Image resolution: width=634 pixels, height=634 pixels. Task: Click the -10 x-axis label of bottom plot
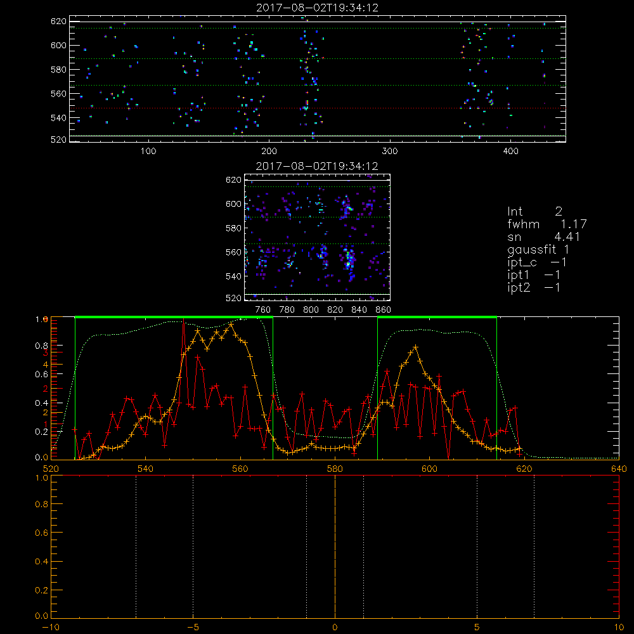(x=51, y=627)
